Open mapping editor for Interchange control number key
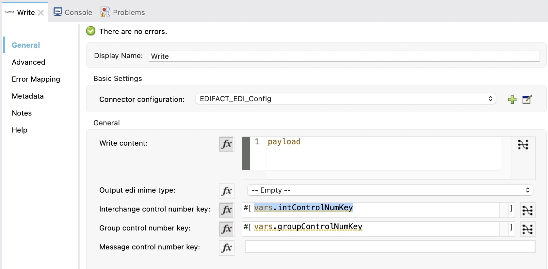Screen dimensions: 548x269 [527, 210]
